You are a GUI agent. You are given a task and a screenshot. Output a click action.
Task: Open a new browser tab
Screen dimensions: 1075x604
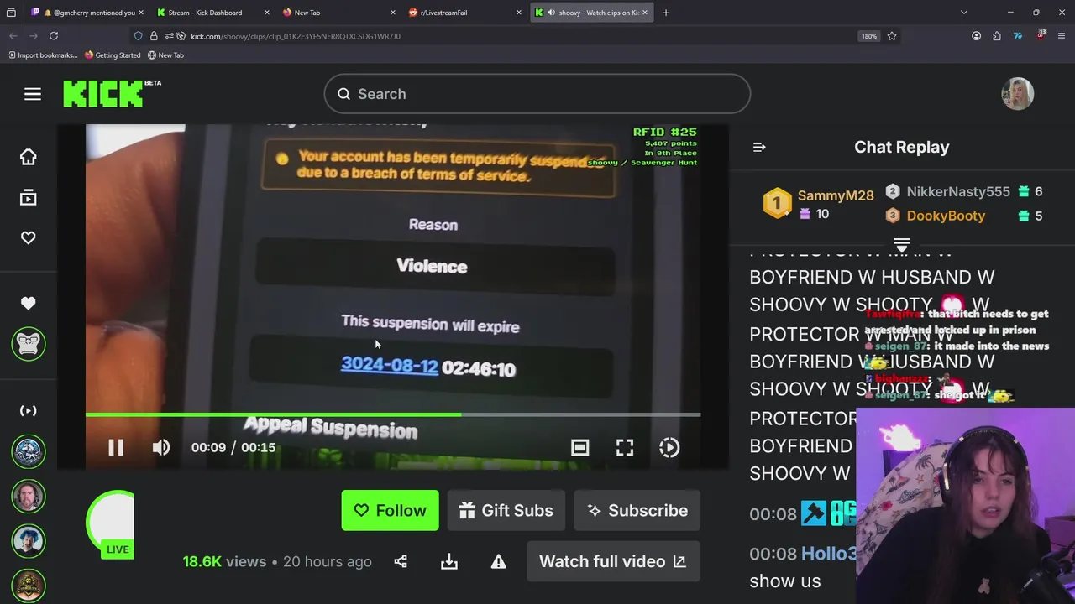tap(666, 13)
